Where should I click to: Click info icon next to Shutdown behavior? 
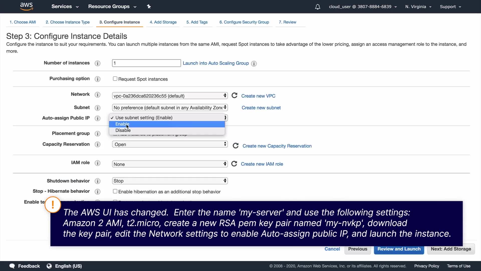97,181
